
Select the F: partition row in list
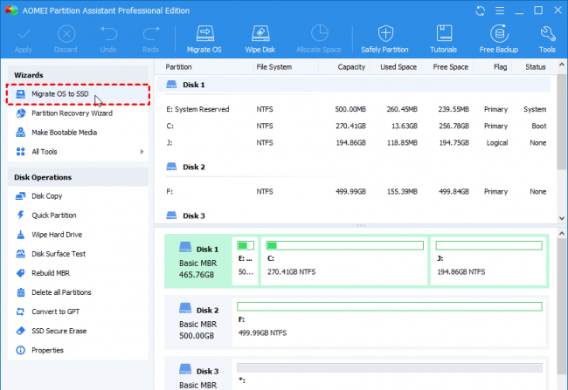pyautogui.click(x=354, y=191)
